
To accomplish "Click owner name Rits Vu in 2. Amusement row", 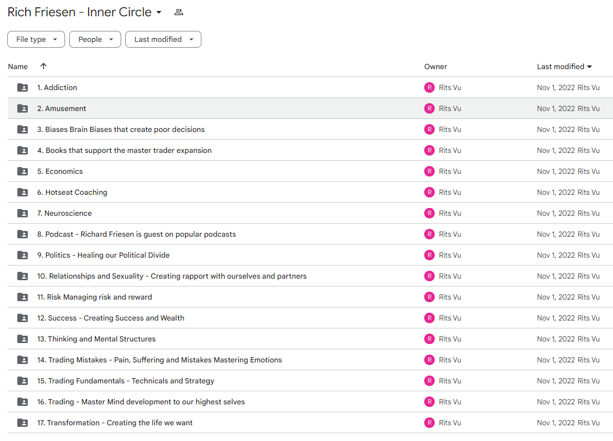I will (450, 108).
